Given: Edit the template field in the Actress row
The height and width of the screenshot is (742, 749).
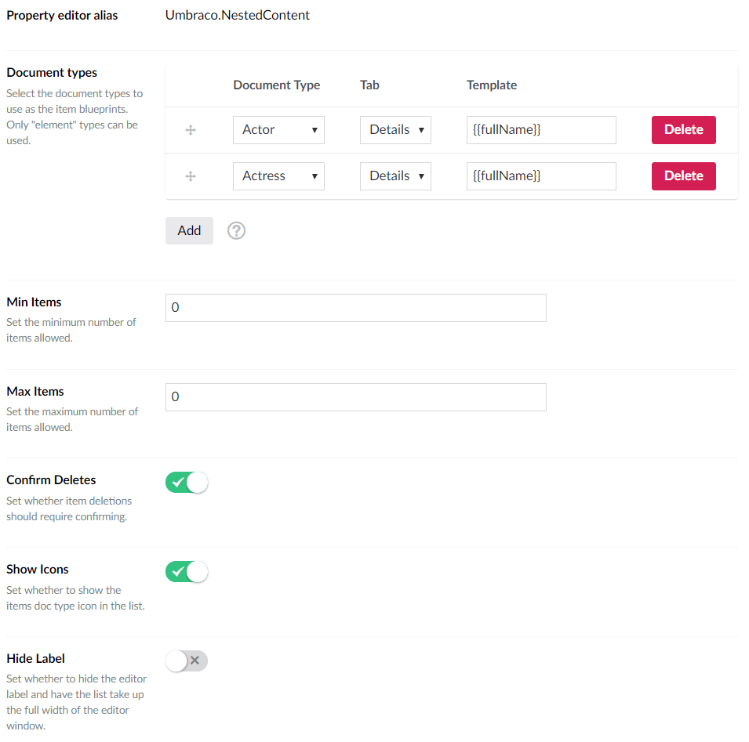Looking at the screenshot, I should [x=541, y=176].
